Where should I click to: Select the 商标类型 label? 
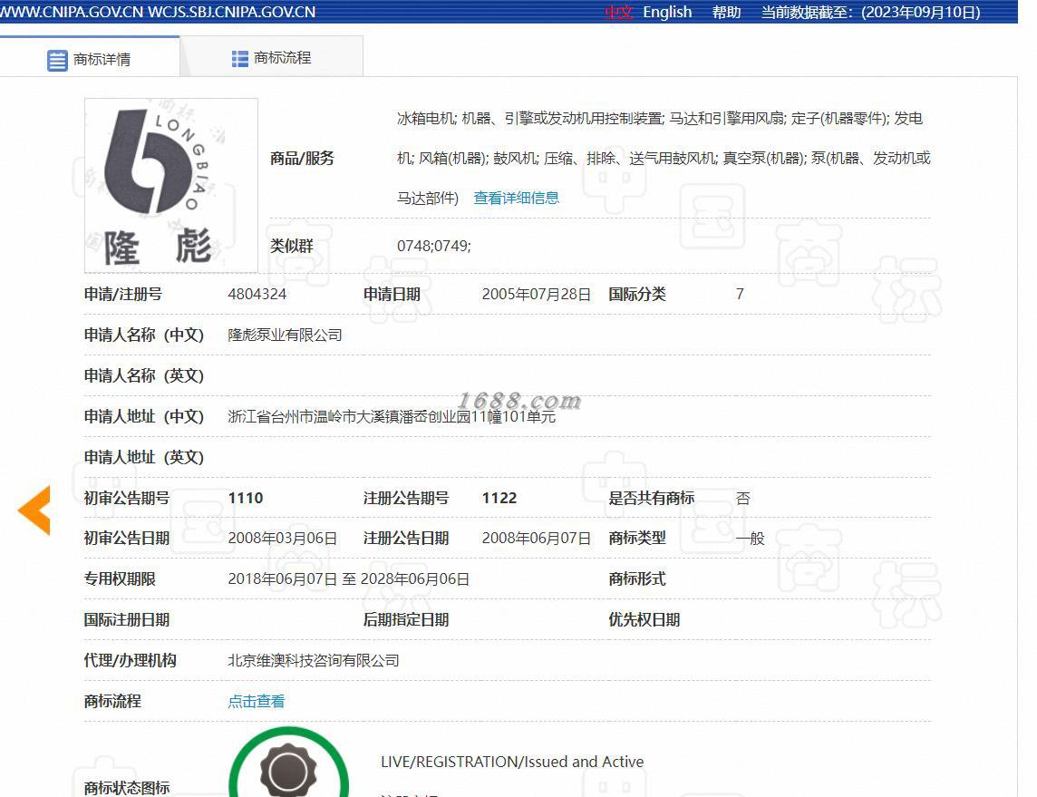point(637,539)
